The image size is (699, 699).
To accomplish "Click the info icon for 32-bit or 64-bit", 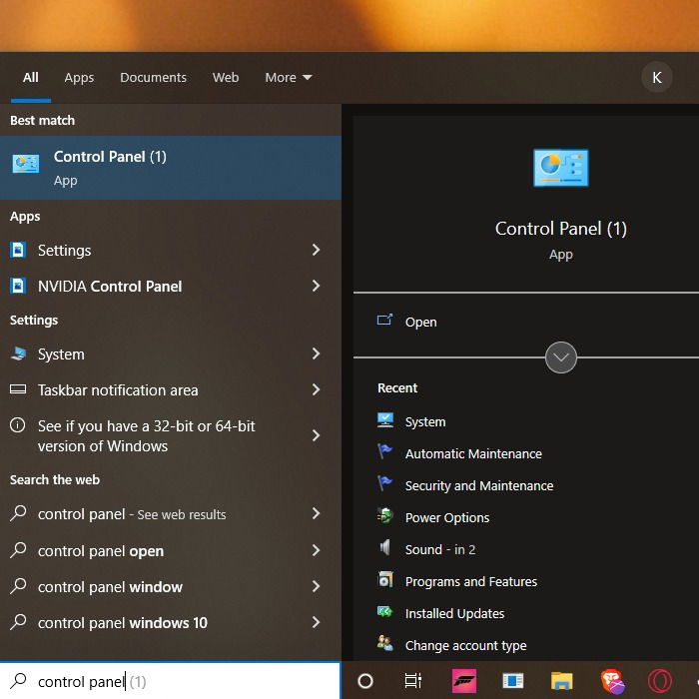I will (18, 425).
